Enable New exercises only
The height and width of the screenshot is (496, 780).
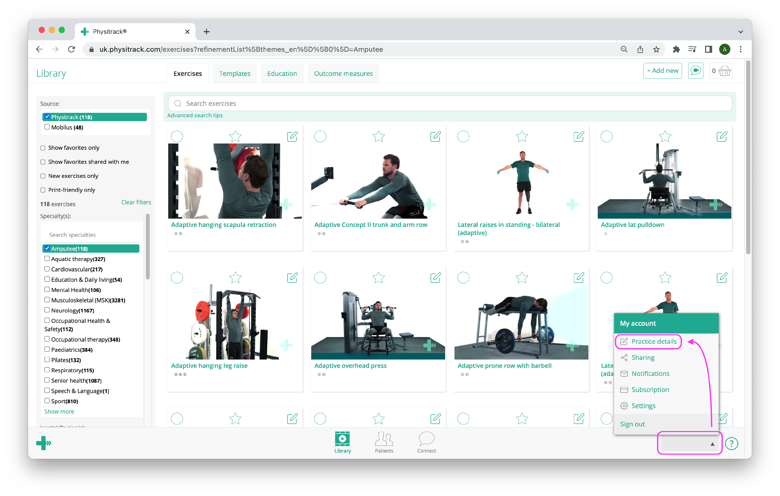click(x=43, y=176)
